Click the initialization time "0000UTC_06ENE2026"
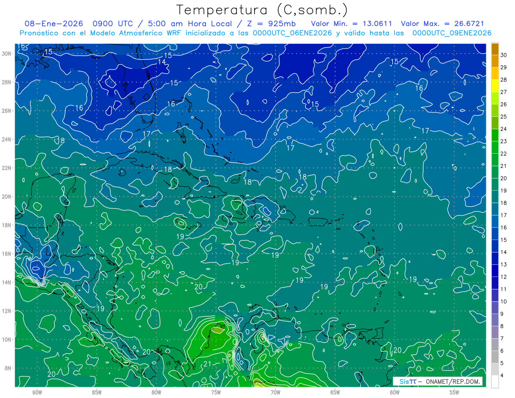The image size is (515, 398). point(291,33)
